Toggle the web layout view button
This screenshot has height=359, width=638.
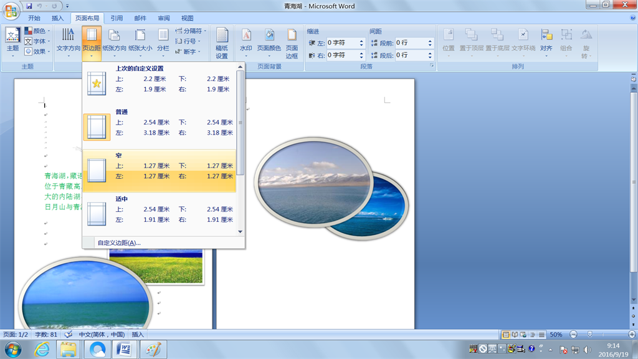(523, 335)
